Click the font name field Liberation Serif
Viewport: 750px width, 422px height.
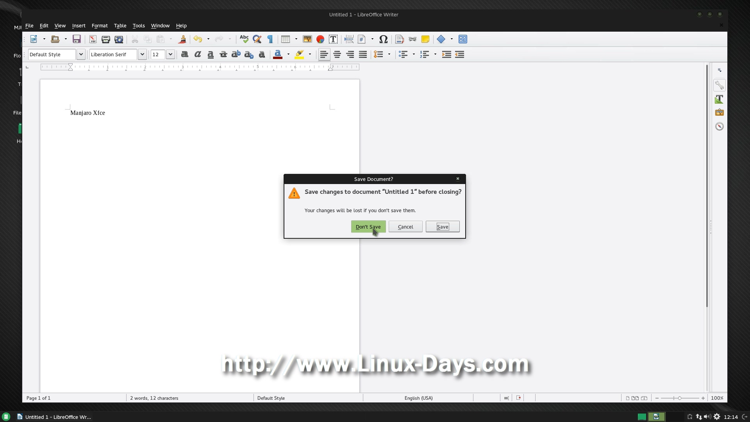113,55
